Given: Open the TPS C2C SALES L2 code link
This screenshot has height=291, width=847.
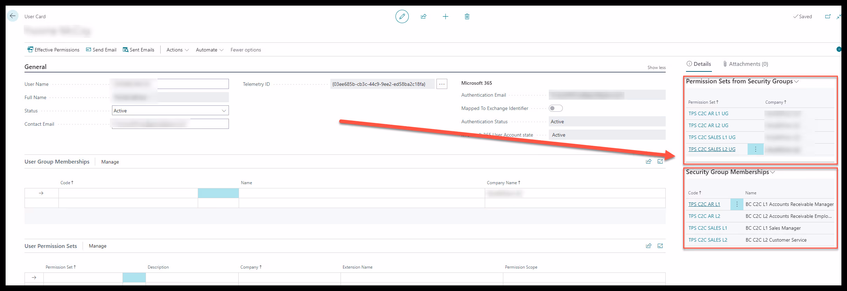Looking at the screenshot, I should (708, 240).
